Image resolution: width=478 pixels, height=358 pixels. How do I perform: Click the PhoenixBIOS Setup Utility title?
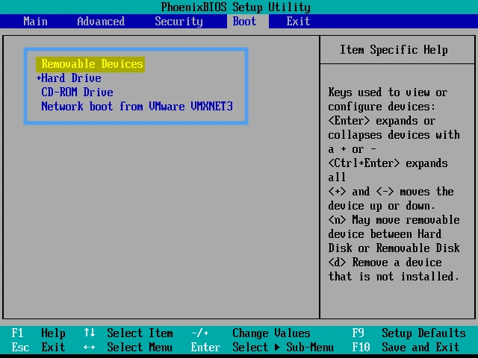pos(236,7)
